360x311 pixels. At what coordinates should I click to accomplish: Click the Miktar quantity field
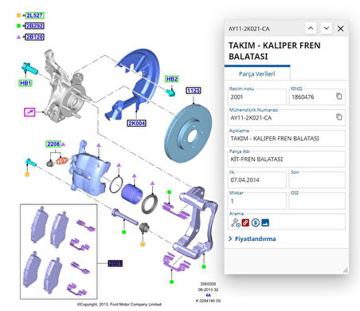(x=257, y=201)
